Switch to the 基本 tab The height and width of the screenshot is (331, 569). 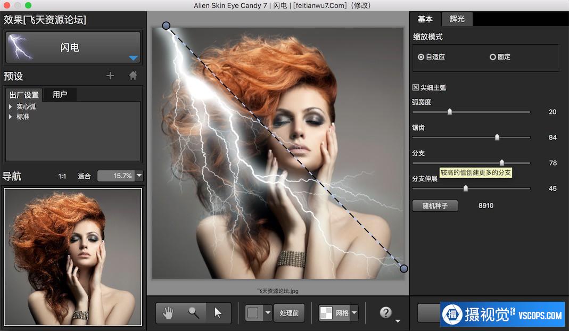[x=425, y=19]
